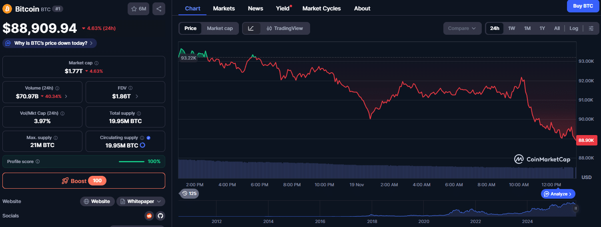Switch to the Markets tab

(x=224, y=8)
